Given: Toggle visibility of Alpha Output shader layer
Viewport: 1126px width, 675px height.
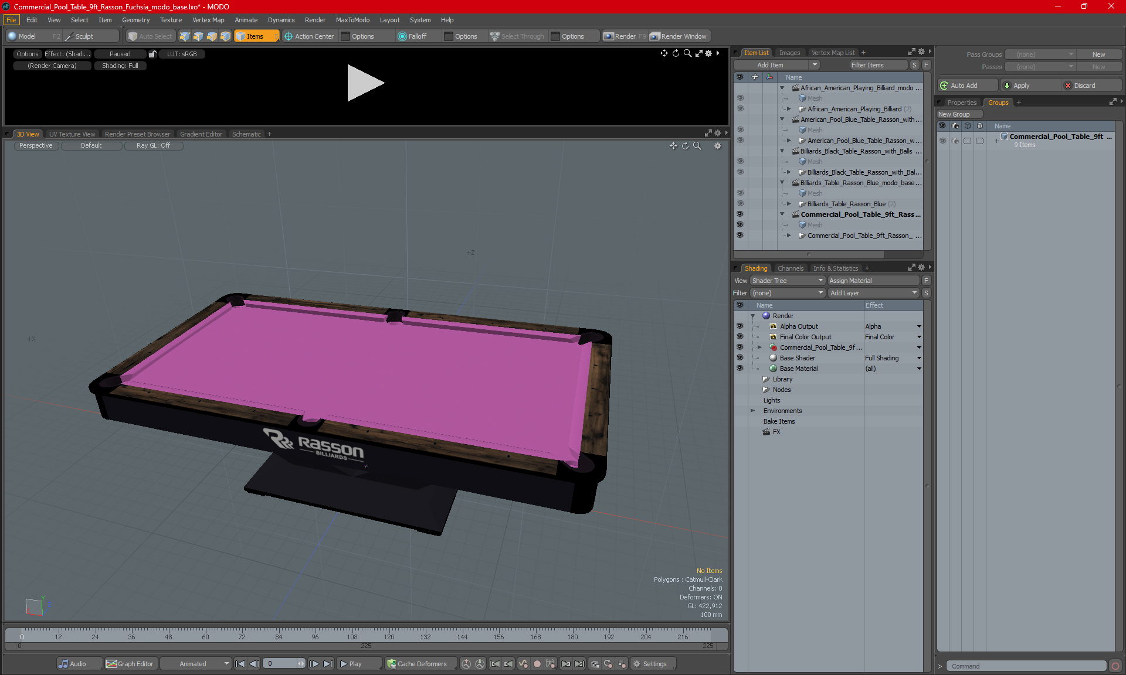Looking at the screenshot, I should tap(740, 326).
